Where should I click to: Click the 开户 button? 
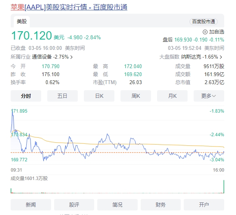point(204,205)
